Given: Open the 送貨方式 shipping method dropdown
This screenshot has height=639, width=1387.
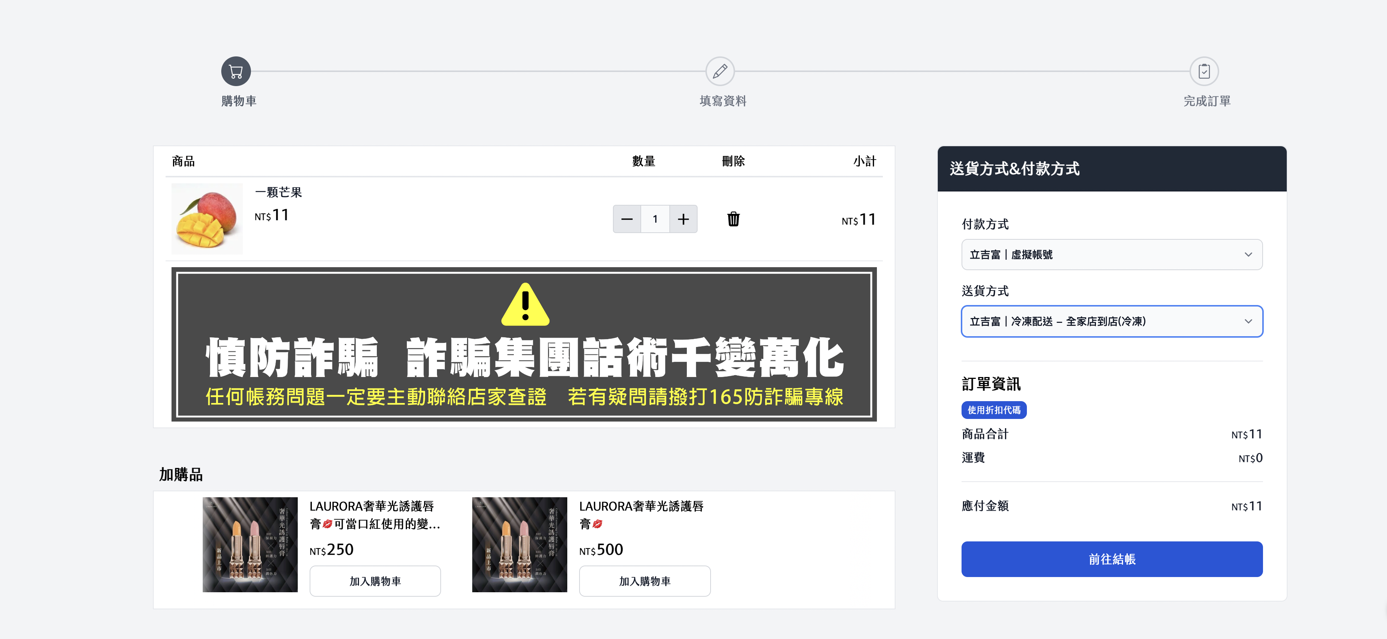Looking at the screenshot, I should (1112, 321).
